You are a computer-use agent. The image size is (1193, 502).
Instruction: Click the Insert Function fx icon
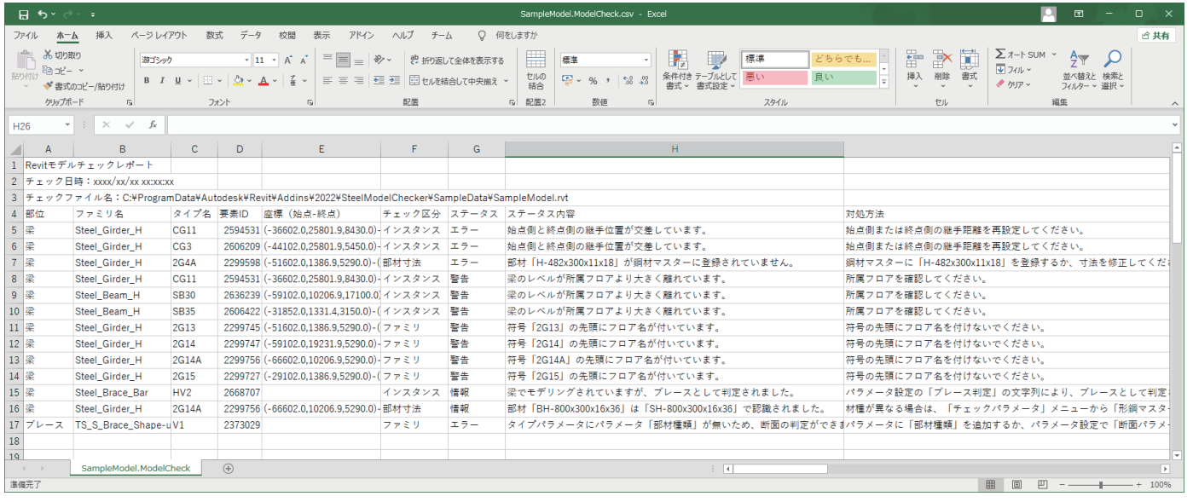coord(153,124)
